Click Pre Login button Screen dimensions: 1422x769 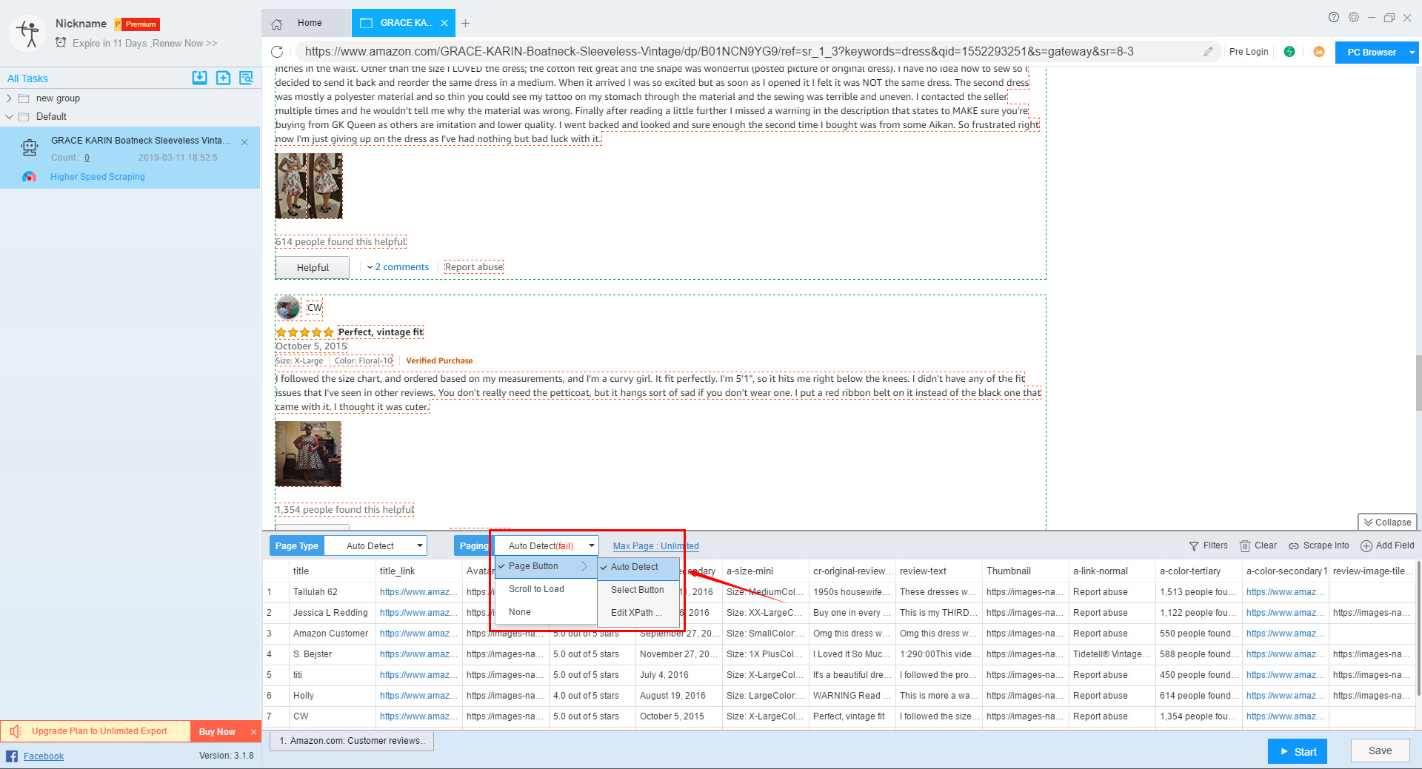point(1249,52)
